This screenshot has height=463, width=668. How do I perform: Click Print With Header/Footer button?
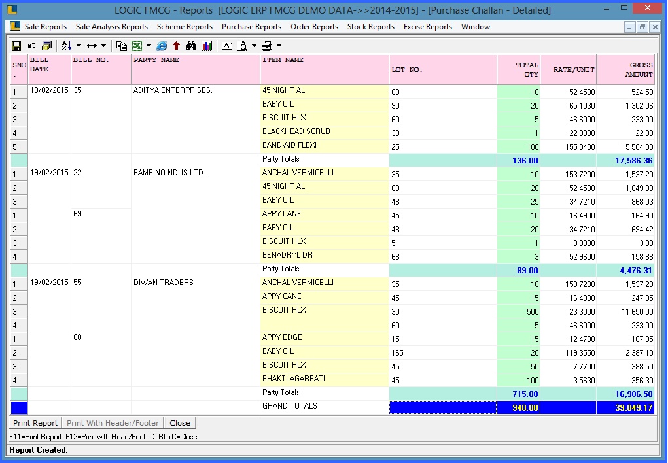(113, 423)
